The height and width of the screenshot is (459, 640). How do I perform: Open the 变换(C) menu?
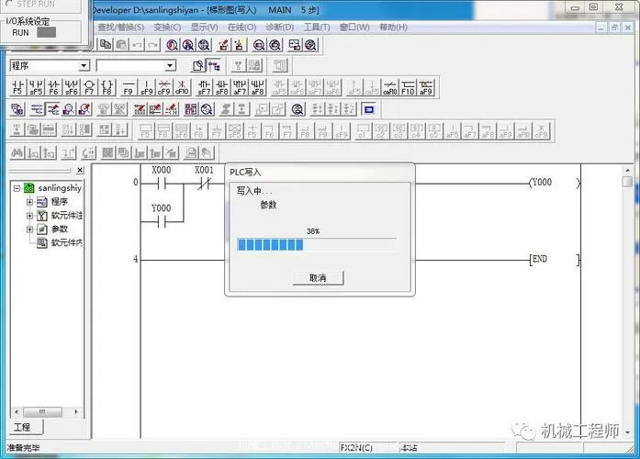tap(167, 28)
